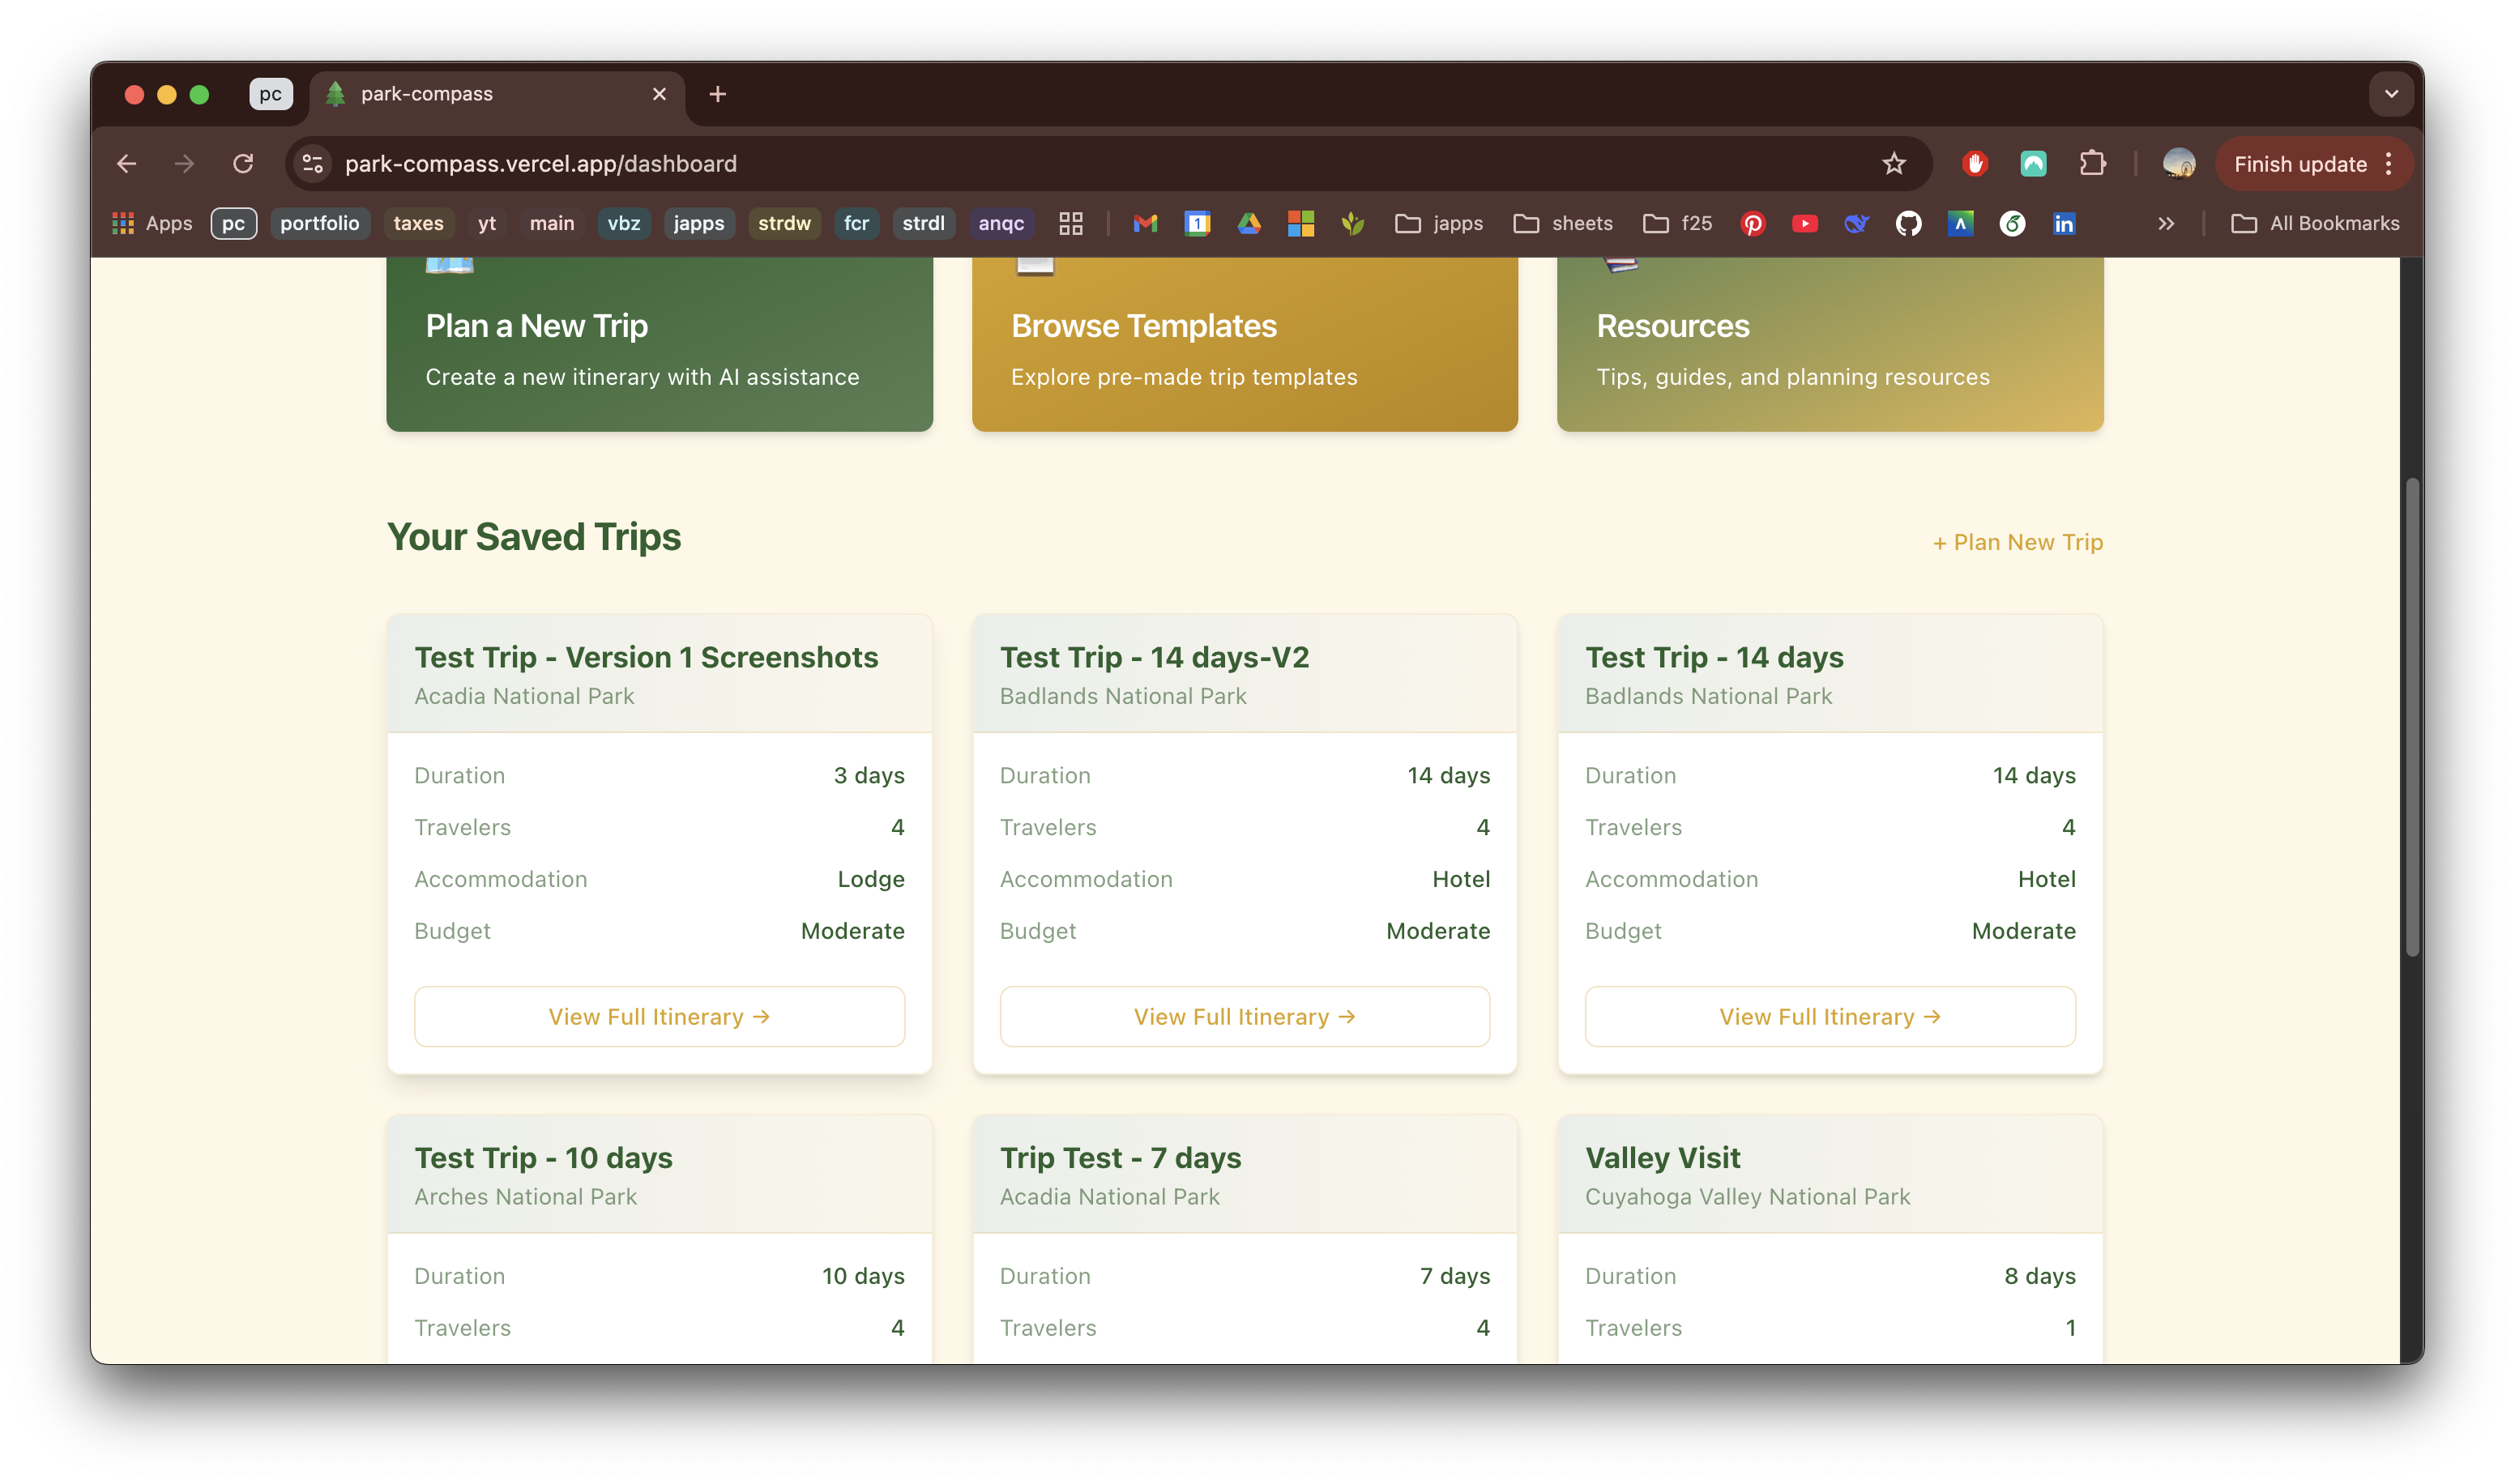
Task: Open the sheets bookmark folder
Action: (1563, 224)
